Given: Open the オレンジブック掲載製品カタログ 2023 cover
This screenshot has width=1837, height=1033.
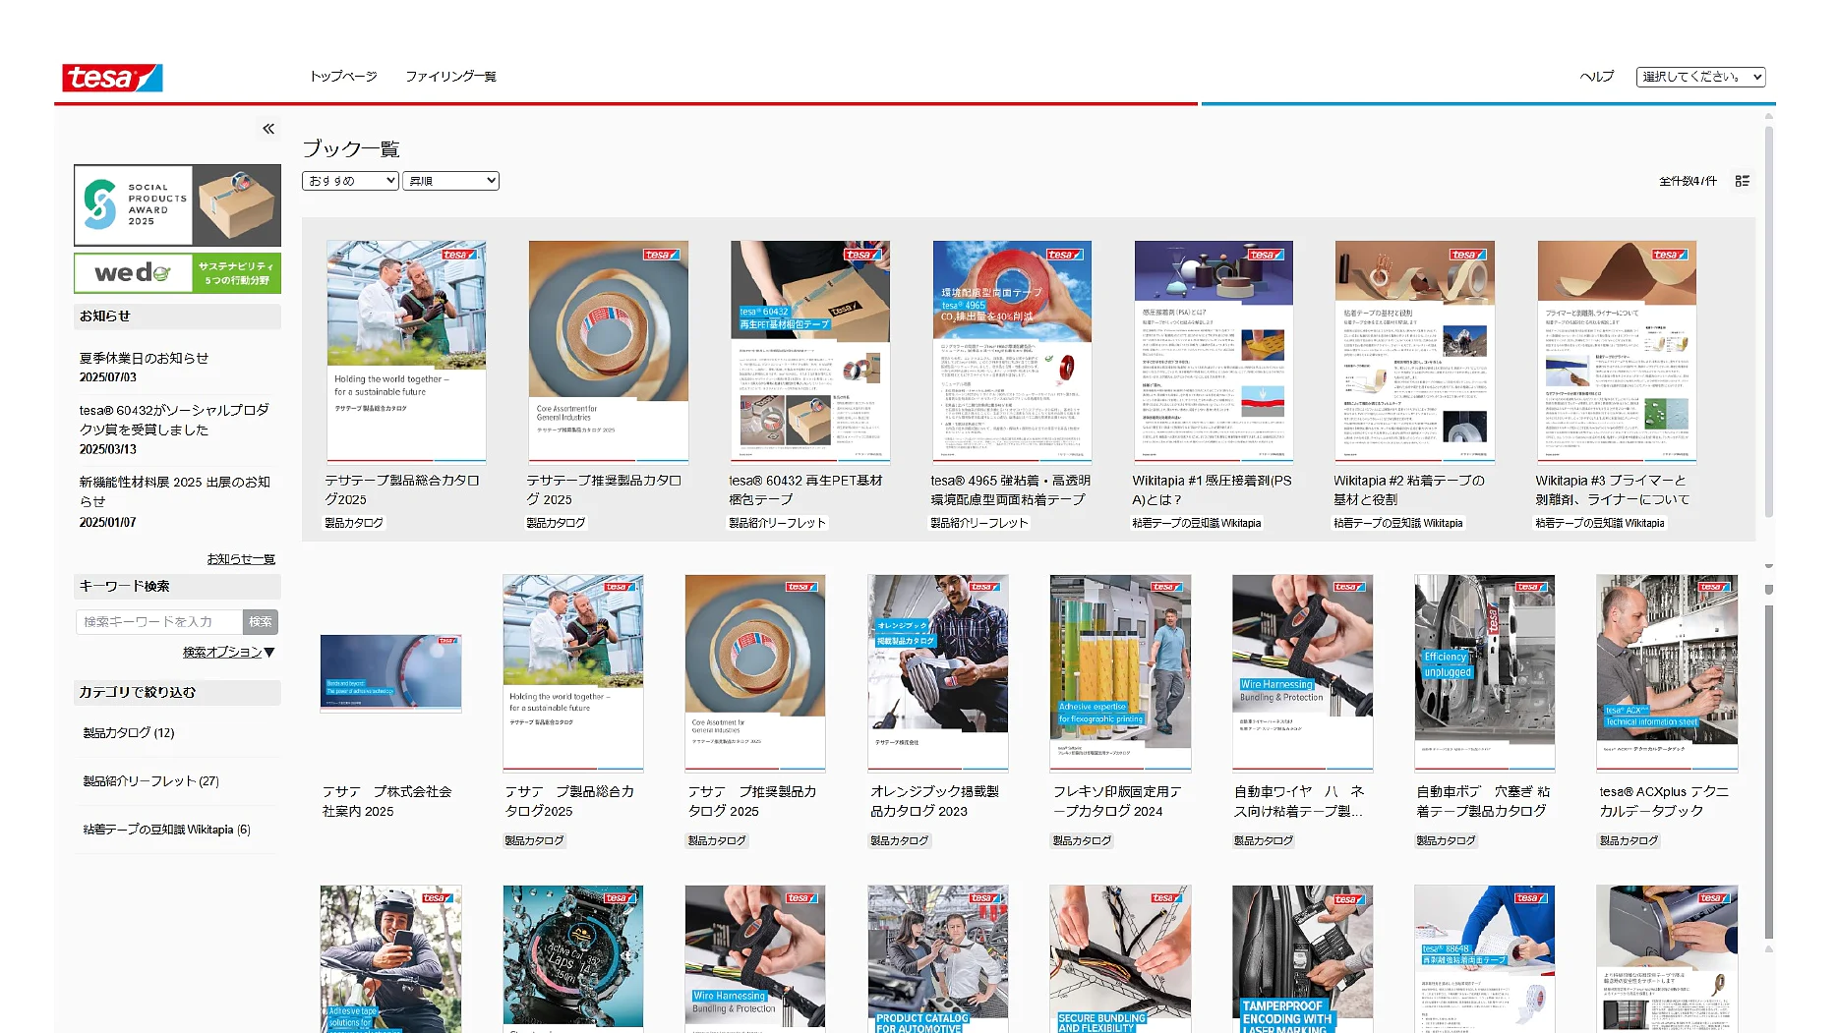Looking at the screenshot, I should click(x=937, y=673).
